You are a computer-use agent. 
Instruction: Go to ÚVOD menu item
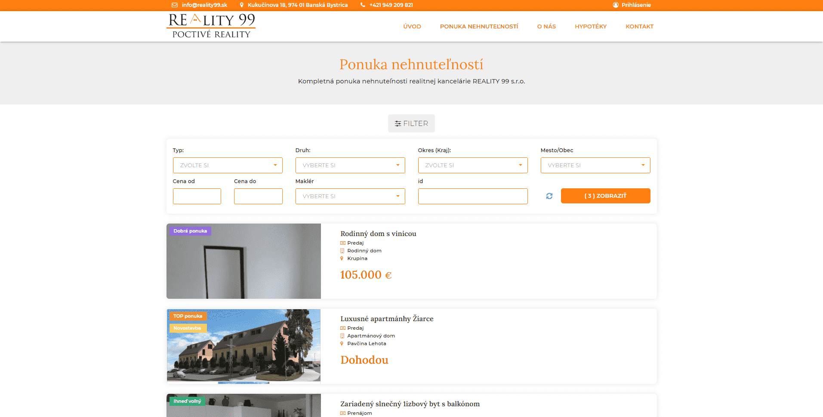[x=412, y=27]
